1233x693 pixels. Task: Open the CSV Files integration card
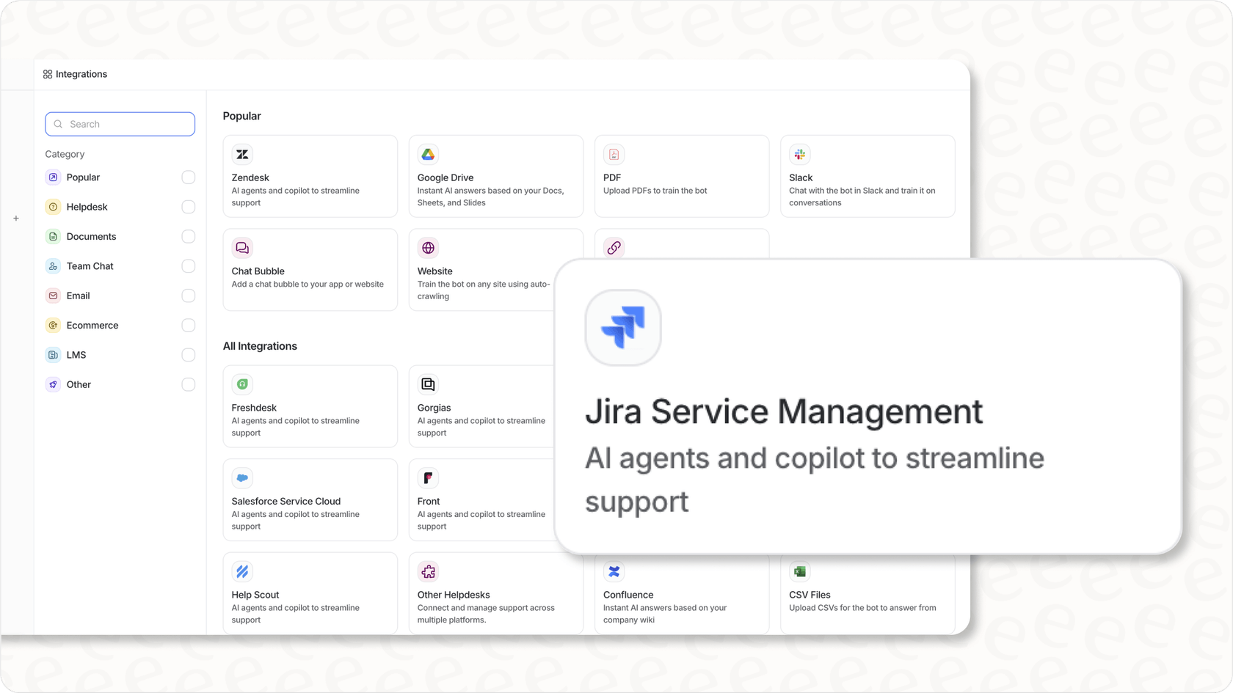coord(868,593)
